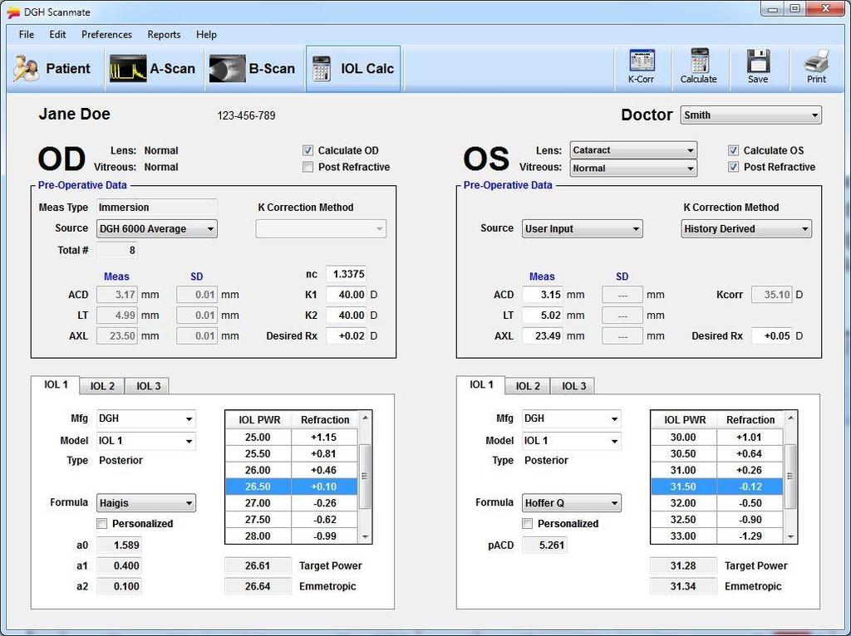This screenshot has height=636, width=851.
Task: Open the Haigis formula dropdown
Action: tap(146, 502)
